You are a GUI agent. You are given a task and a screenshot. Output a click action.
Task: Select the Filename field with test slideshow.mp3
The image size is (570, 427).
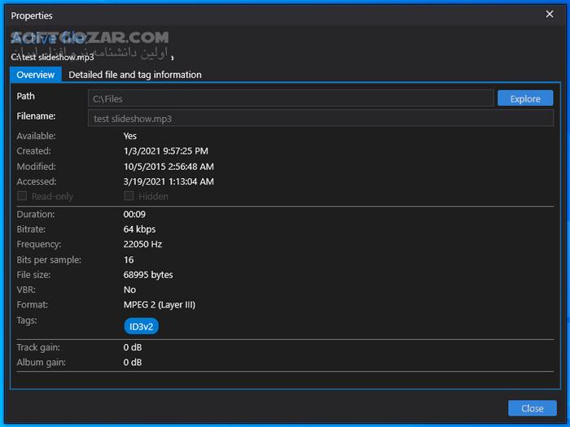pyautogui.click(x=320, y=119)
